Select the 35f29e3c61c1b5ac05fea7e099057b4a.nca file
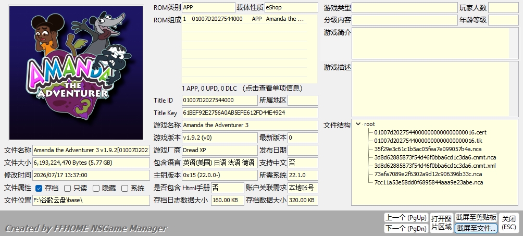Viewport: 523px width, 236px height. click(x=428, y=149)
